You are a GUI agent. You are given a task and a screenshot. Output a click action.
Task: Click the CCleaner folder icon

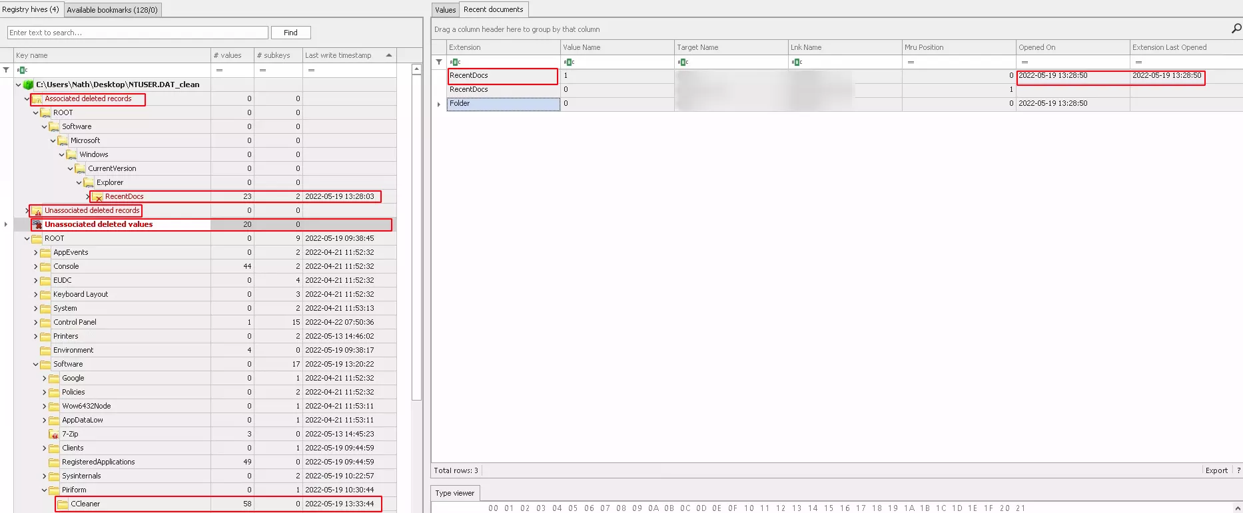63,504
